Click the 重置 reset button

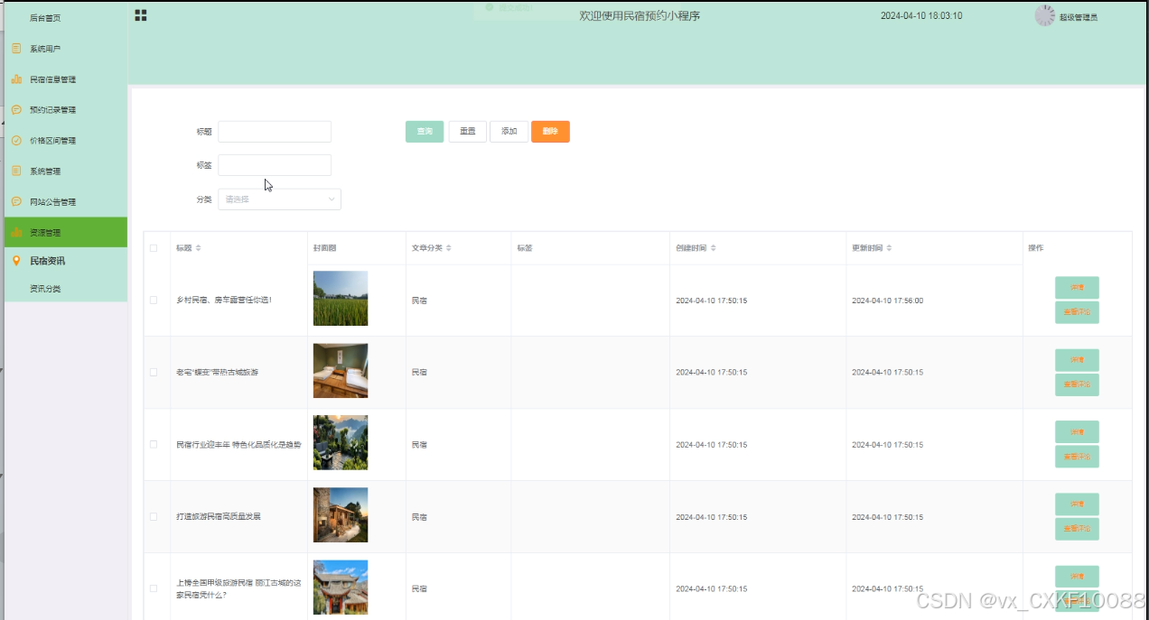(x=467, y=132)
